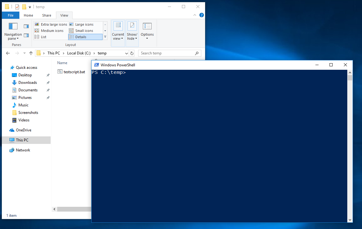Image resolution: width=362 pixels, height=229 pixels.
Task: Click the Options folder options icon
Action: click(147, 27)
